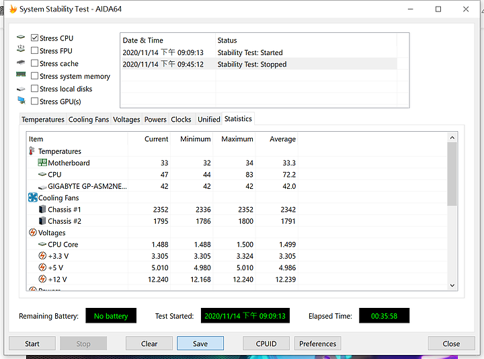The width and height of the screenshot is (484, 359).
Task: Switch to the Cooling Fans tab
Action: [x=89, y=120]
